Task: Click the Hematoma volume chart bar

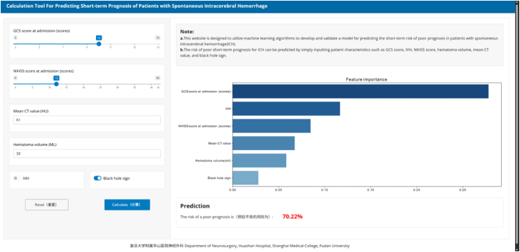Action: (260, 160)
